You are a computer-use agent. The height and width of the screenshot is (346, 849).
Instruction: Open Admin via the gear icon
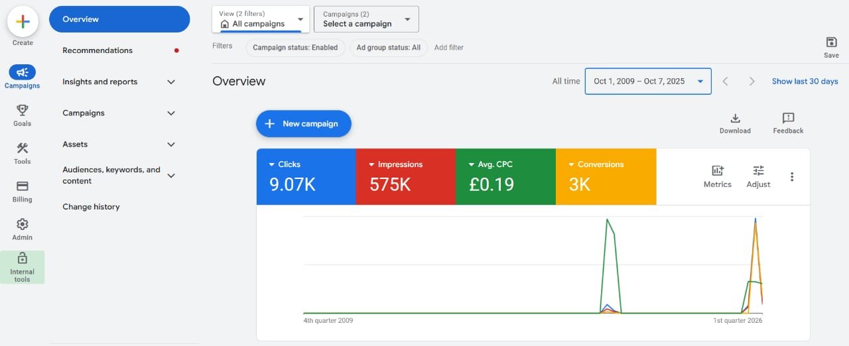pos(23,224)
